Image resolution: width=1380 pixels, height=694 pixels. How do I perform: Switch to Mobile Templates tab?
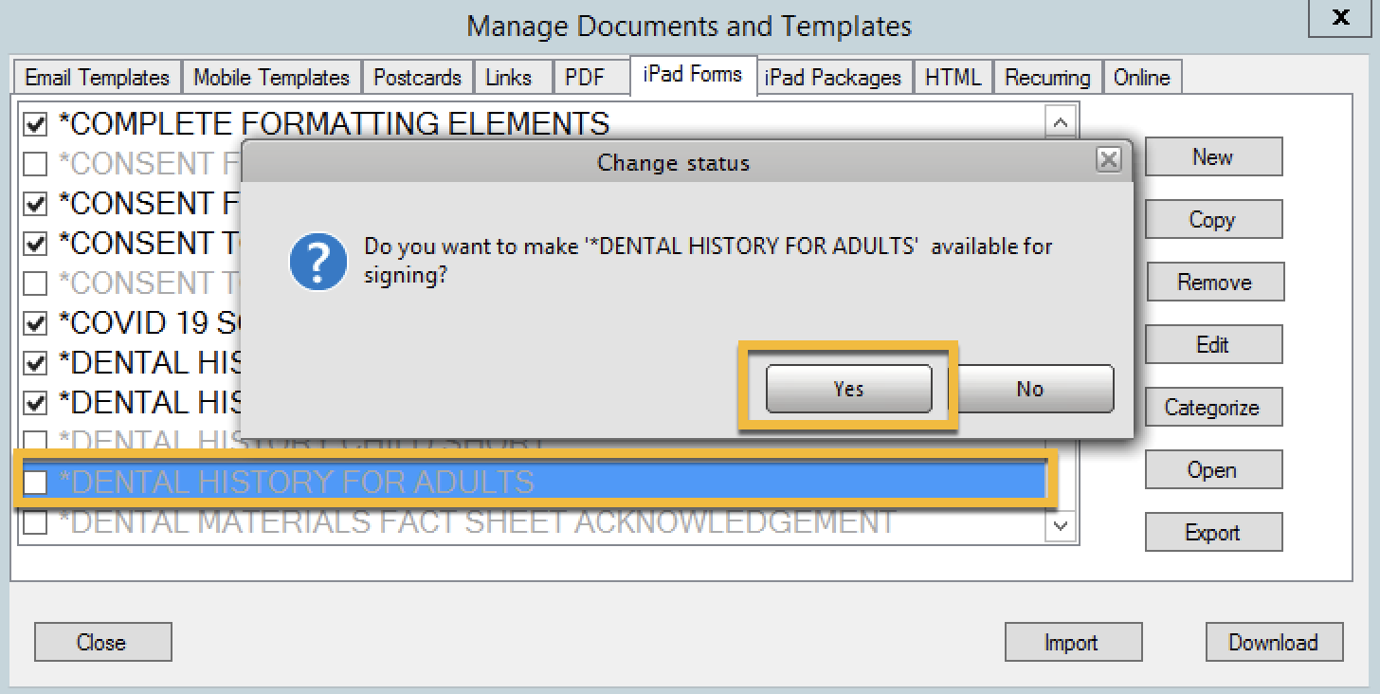point(271,78)
